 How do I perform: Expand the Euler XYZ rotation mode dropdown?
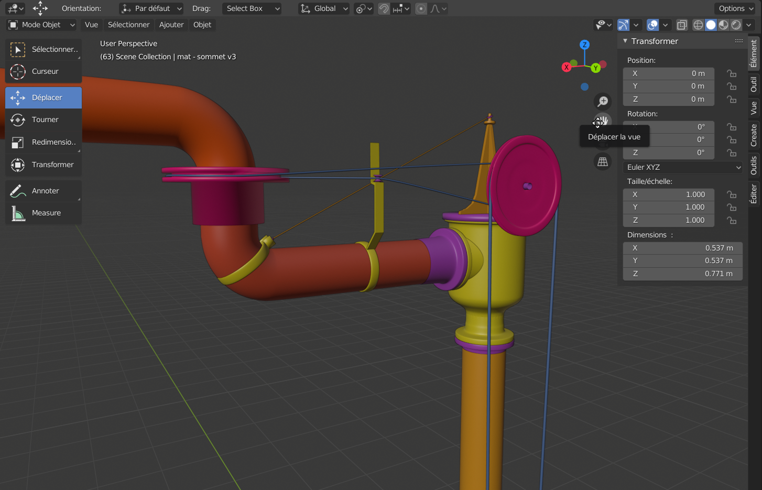[x=683, y=168]
